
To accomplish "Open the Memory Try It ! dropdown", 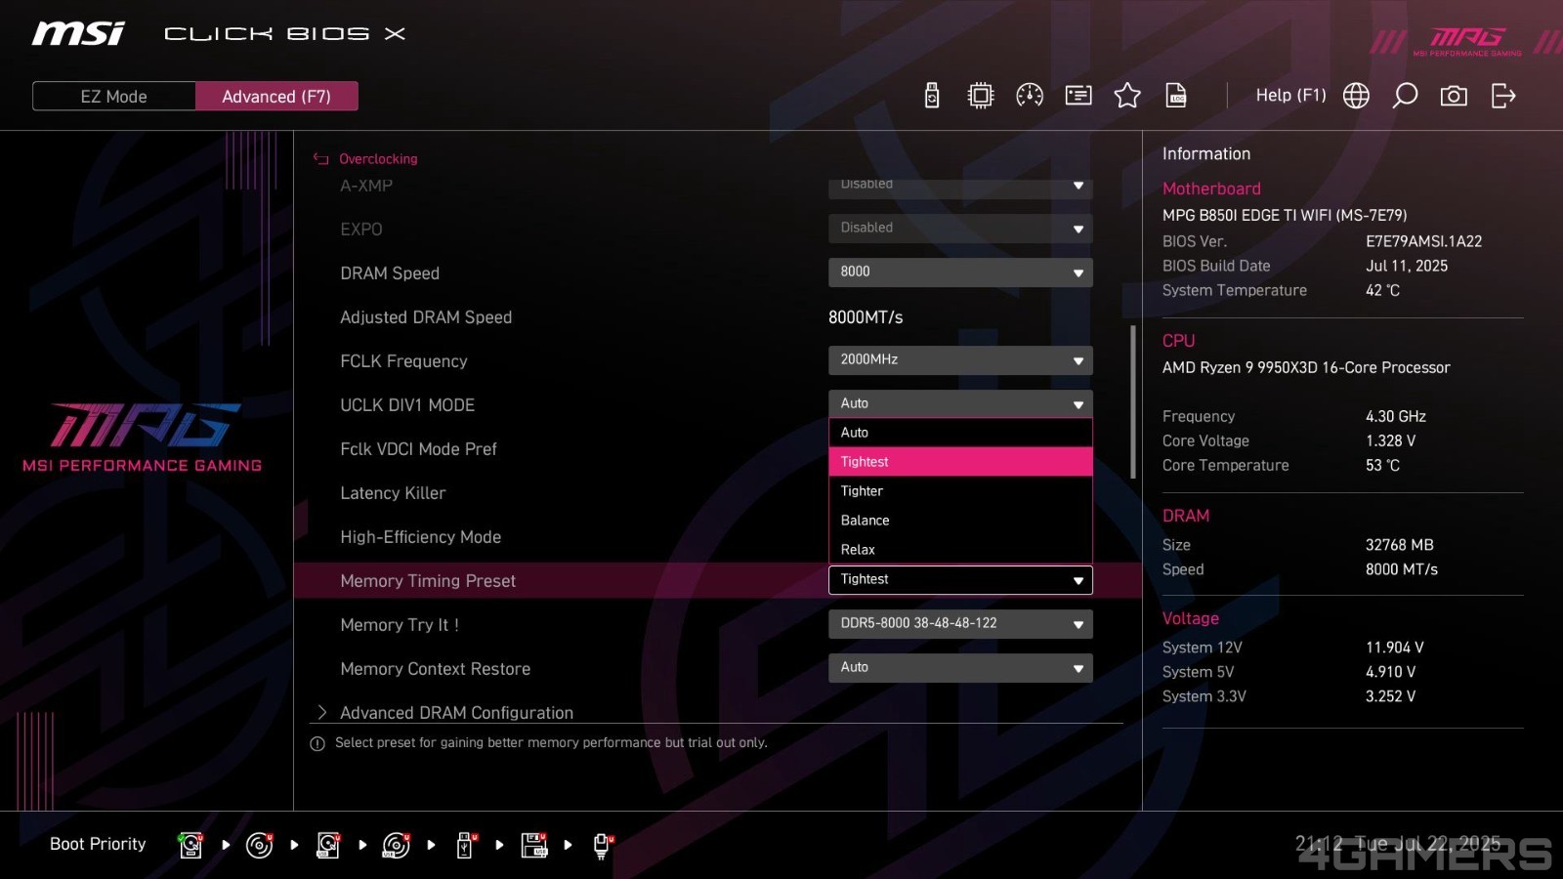I will point(960,624).
